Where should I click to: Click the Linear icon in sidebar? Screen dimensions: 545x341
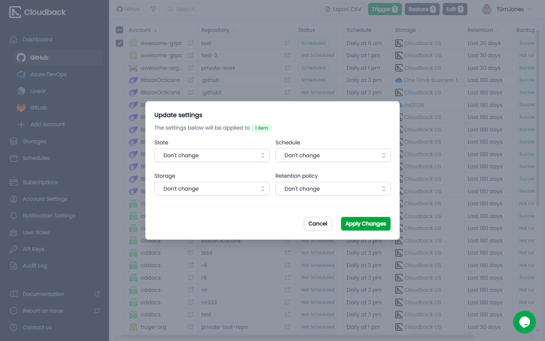pos(21,91)
